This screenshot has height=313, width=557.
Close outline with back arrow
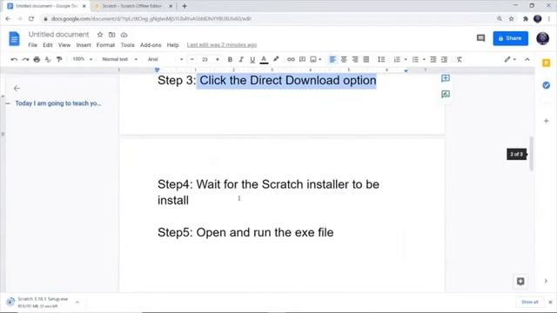click(17, 89)
